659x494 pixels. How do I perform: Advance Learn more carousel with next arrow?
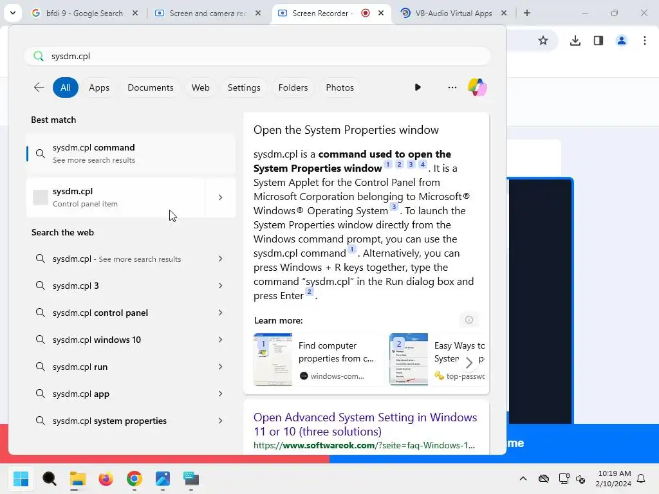469,362
